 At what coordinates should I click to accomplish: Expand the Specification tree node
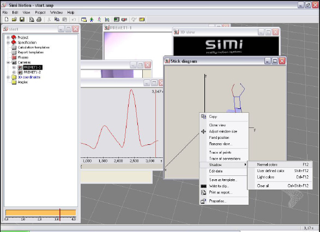tap(8, 42)
